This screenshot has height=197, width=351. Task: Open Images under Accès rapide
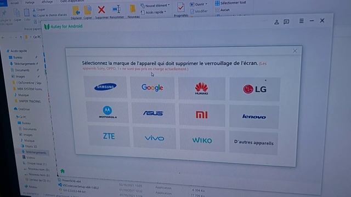[x=18, y=77]
